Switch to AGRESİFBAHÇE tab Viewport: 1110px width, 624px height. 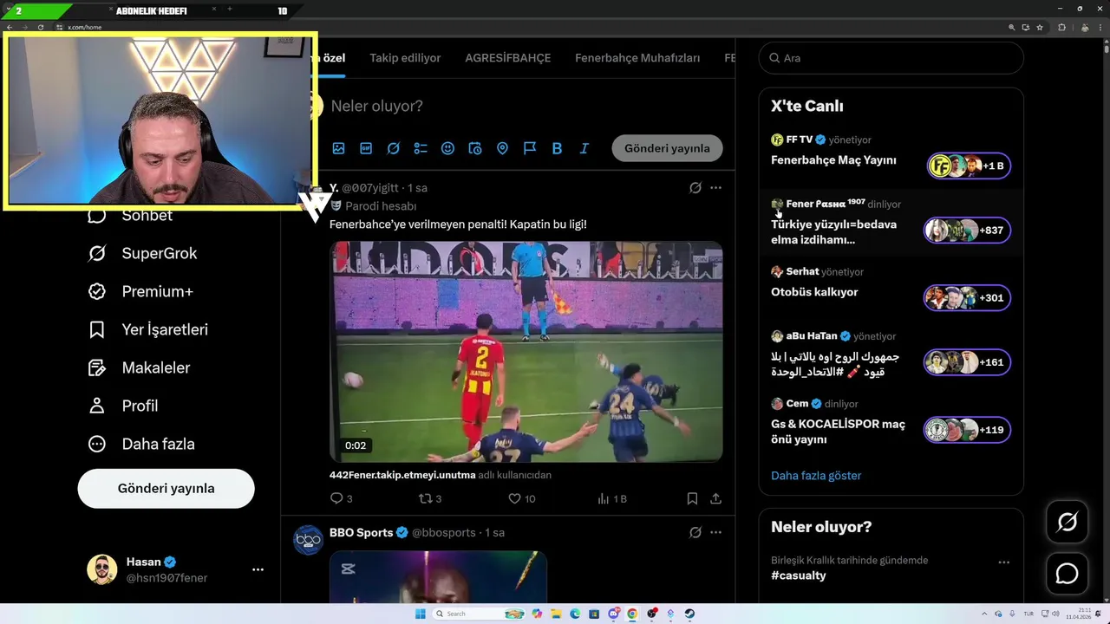[508, 58]
